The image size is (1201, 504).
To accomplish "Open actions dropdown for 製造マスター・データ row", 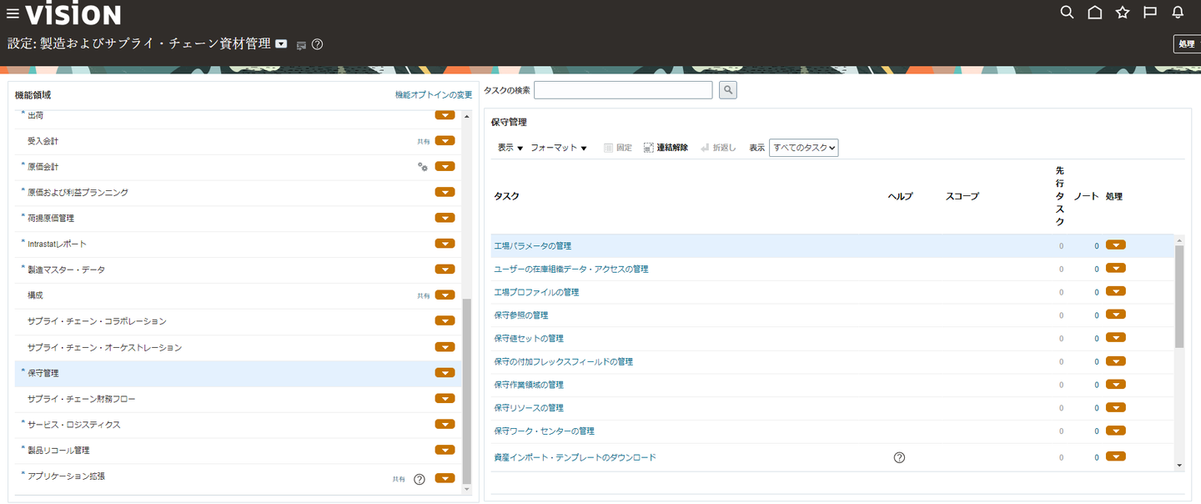I will [x=445, y=270].
